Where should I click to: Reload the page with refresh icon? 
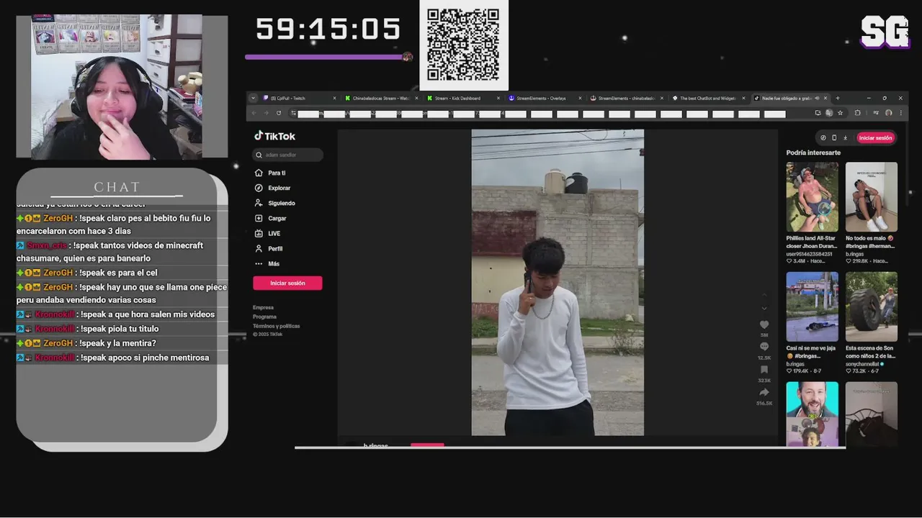[x=277, y=113]
